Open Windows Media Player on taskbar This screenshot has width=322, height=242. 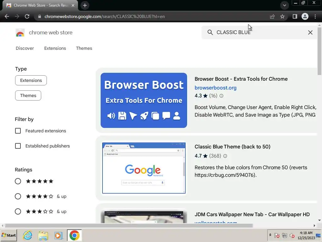pos(58,235)
